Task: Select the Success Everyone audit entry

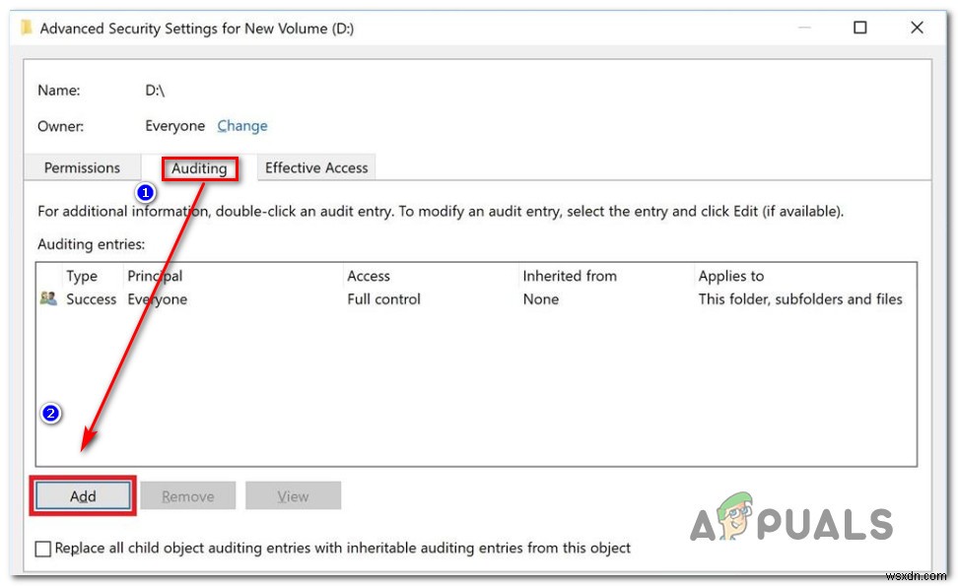Action: coord(296,299)
